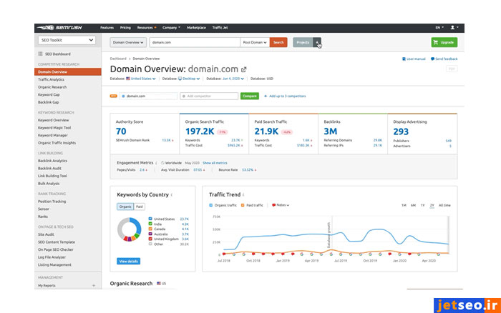Switch to the Paid keywords tab
The width and height of the screenshot is (501, 313).
pyautogui.click(x=140, y=207)
